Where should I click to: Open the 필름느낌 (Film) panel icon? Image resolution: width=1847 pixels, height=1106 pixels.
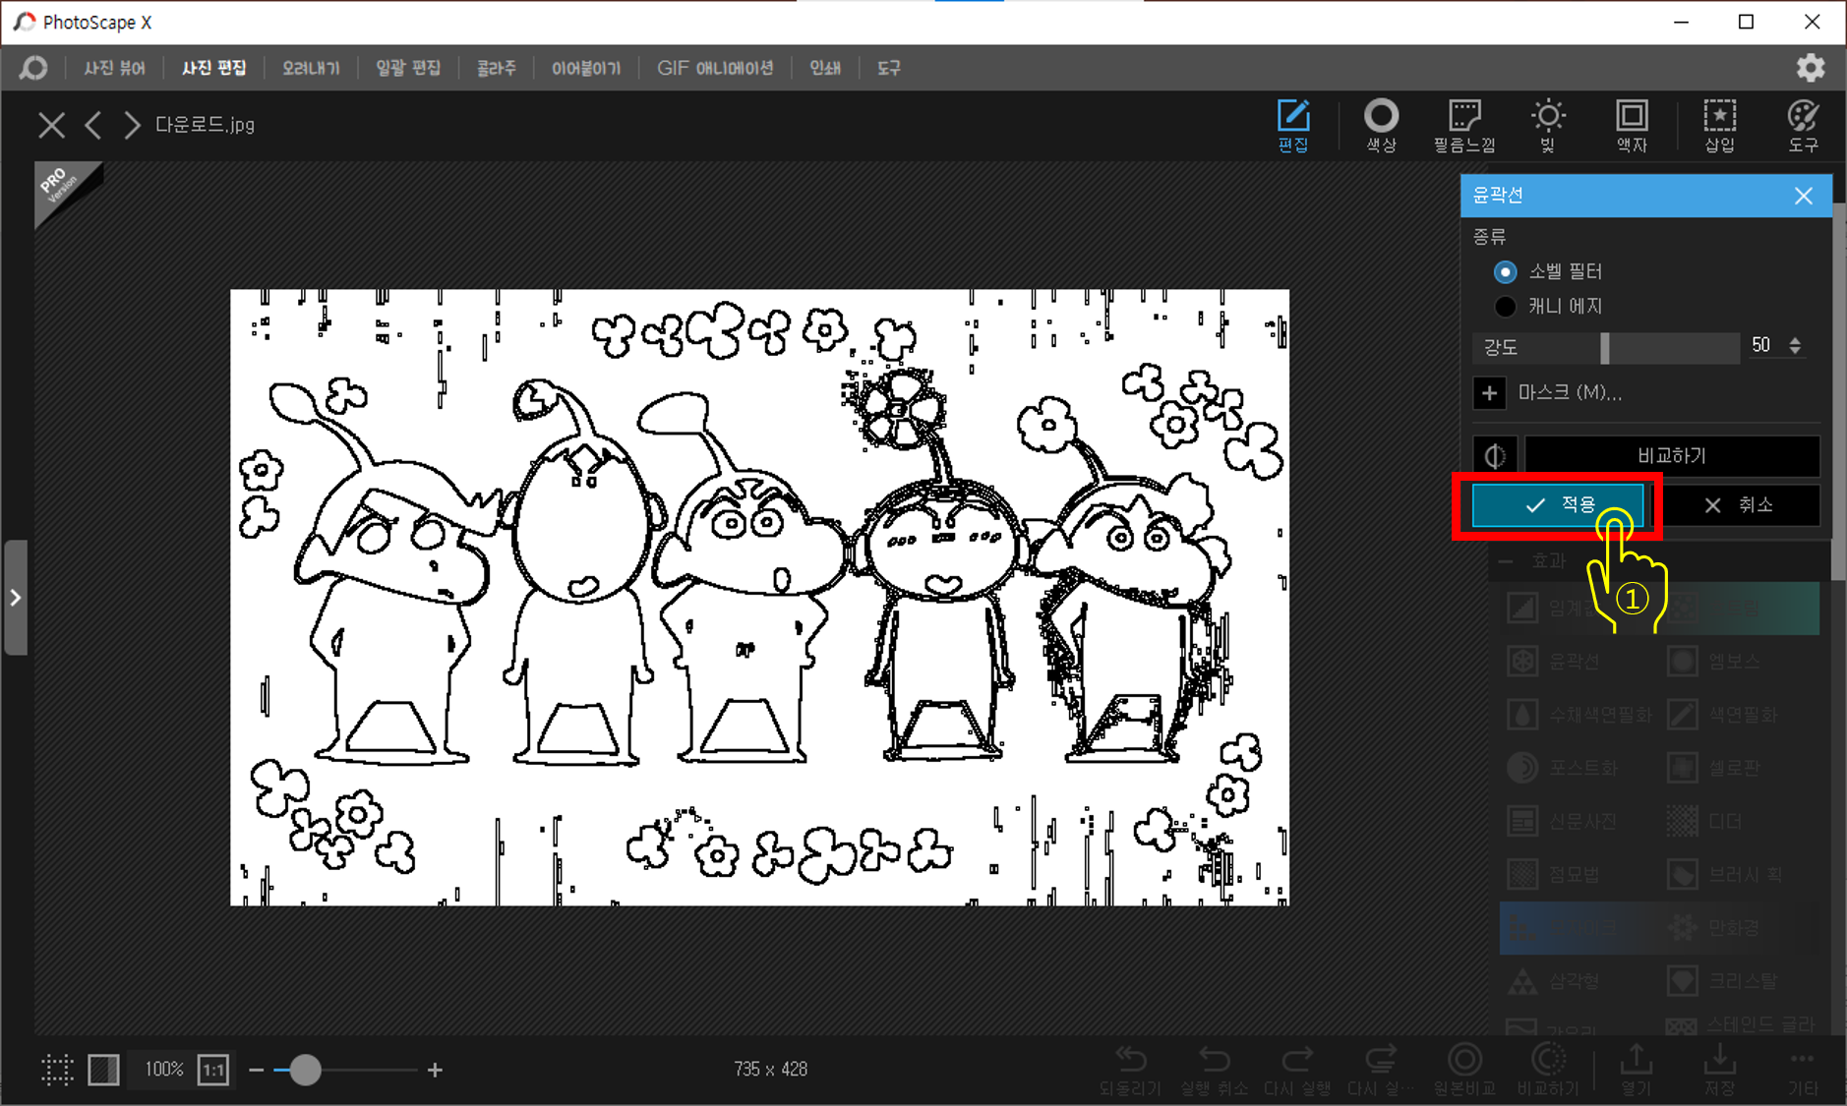[1464, 126]
